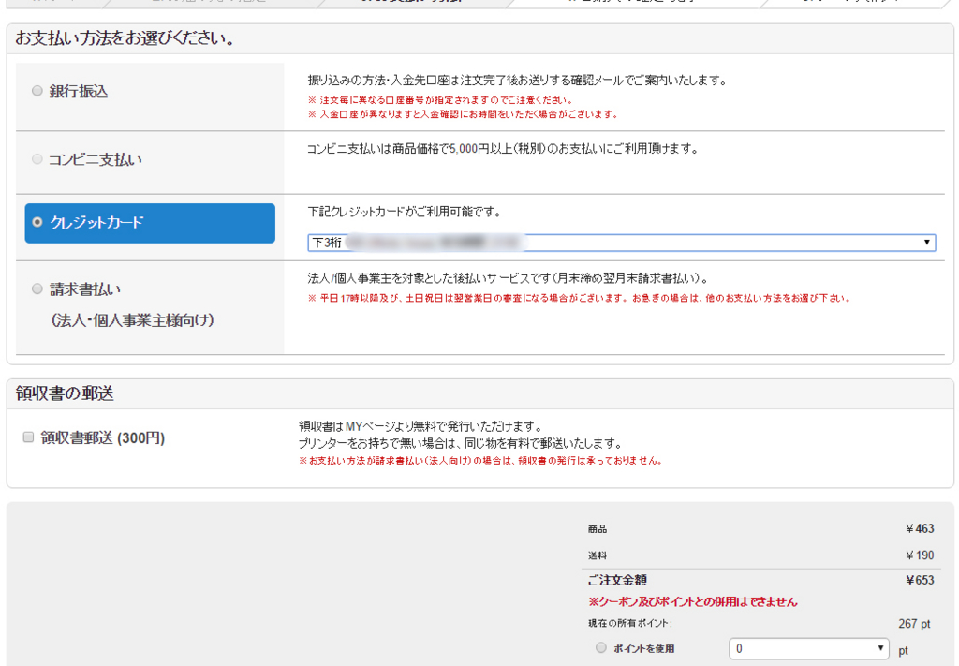Viewport: 959px width, 666px height.
Task: Click the red 注文毎に異なる口座番号 warning
Action: click(x=440, y=99)
